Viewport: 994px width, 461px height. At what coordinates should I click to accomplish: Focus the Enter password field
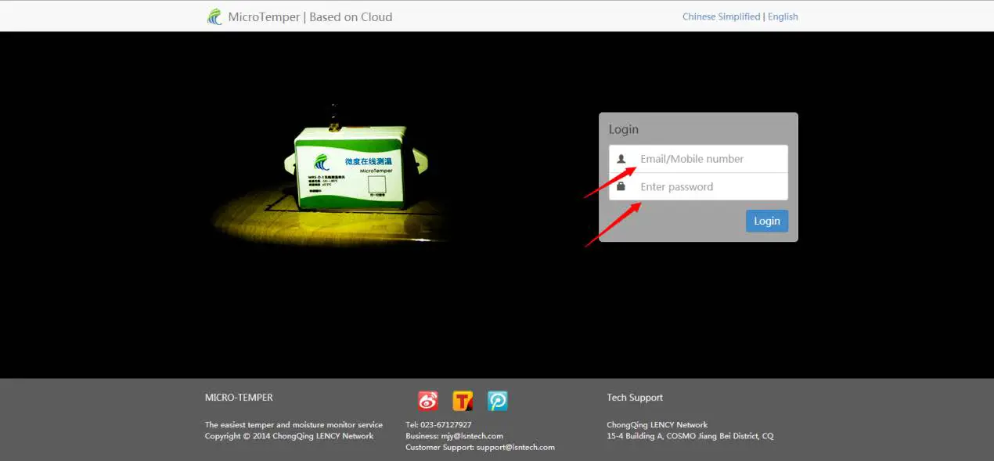coord(699,186)
